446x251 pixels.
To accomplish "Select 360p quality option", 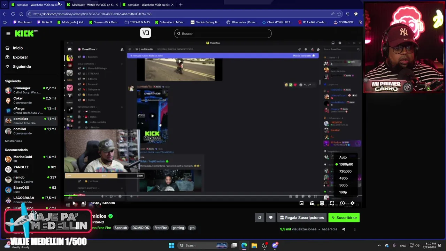I will coord(344,185).
